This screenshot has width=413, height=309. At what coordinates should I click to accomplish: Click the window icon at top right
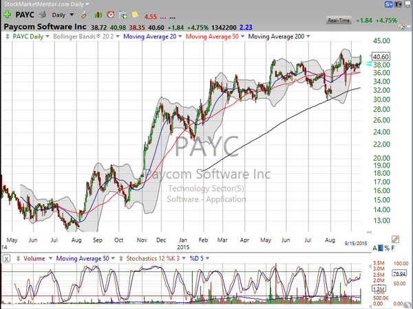point(407,4)
